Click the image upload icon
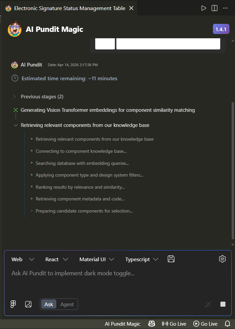 28,304
